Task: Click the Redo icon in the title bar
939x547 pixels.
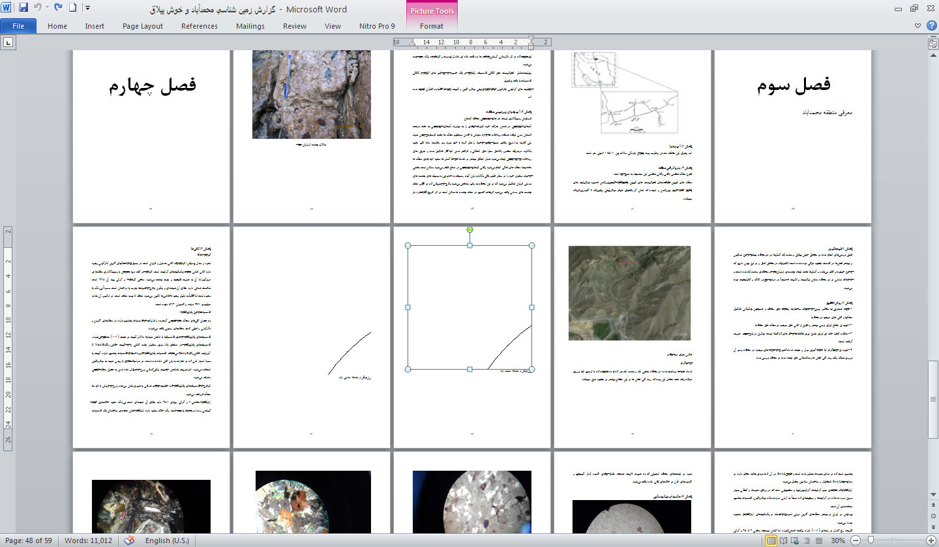Action: click(58, 8)
